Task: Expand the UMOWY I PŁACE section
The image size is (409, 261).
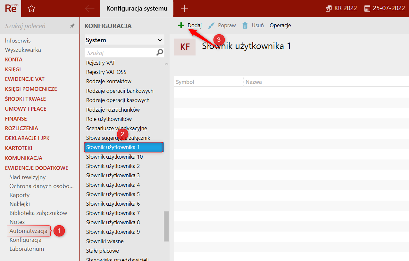Action: pos(26,109)
